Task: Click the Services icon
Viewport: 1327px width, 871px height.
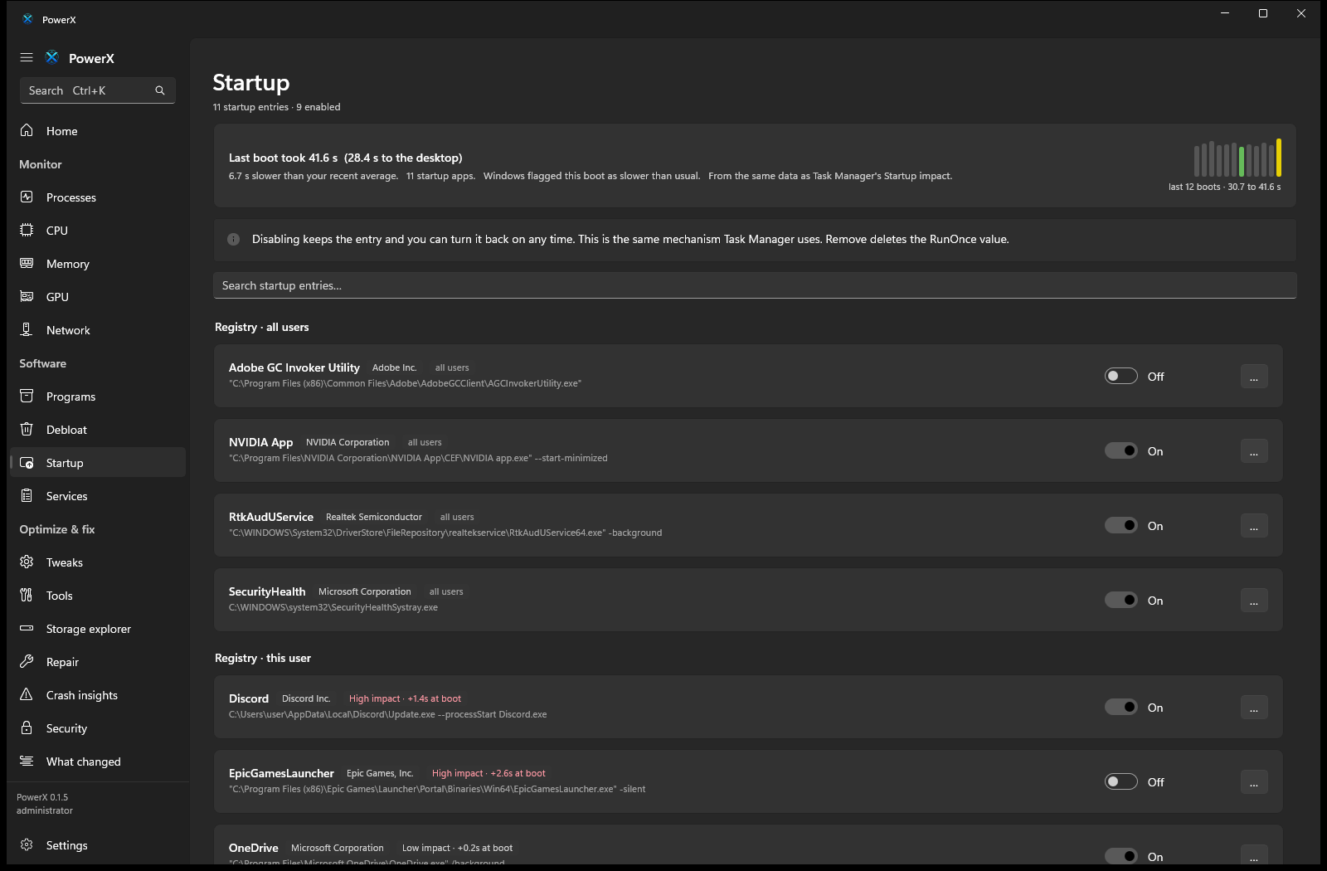Action: (x=27, y=495)
